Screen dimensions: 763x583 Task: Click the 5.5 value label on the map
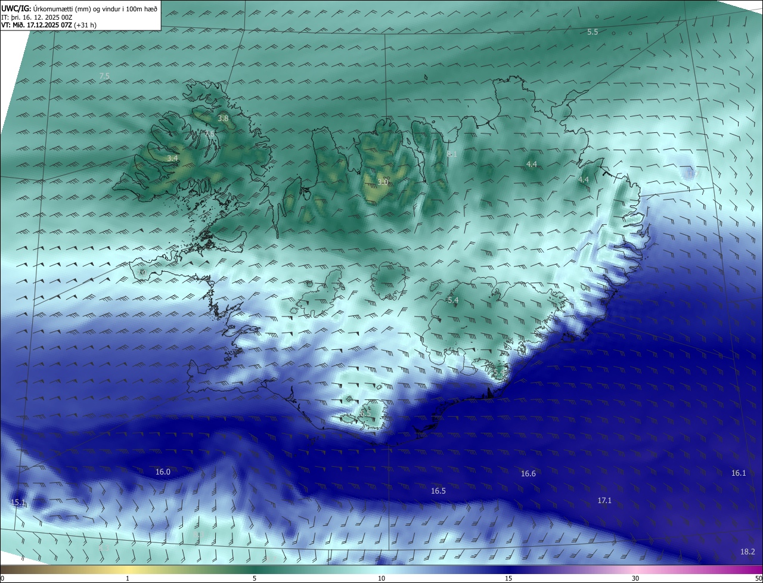(x=593, y=32)
